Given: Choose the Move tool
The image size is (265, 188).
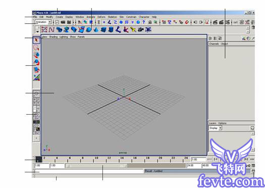Looking at the screenshot, I should tap(36, 55).
